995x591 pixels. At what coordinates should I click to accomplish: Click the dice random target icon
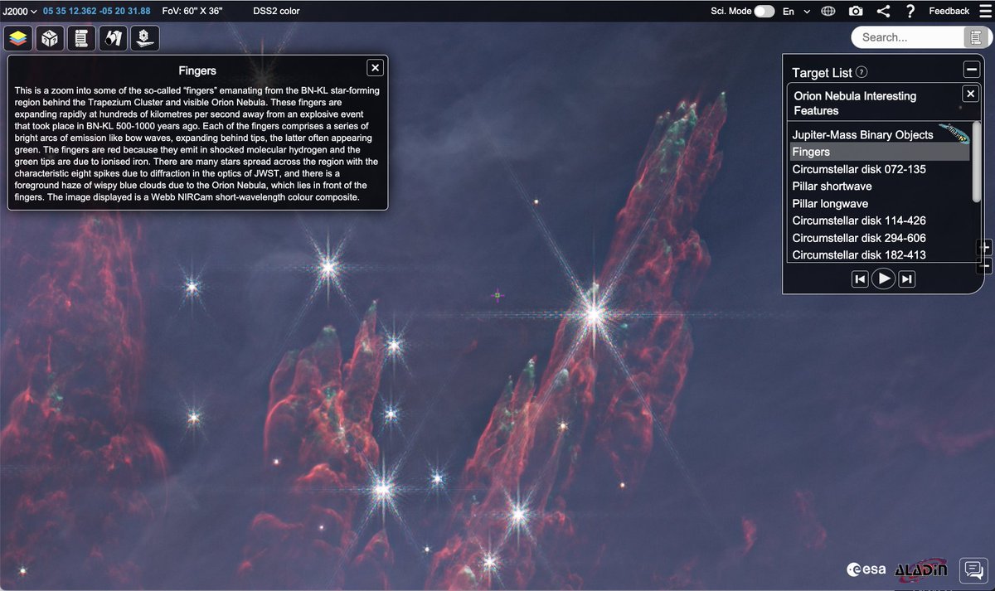point(51,38)
